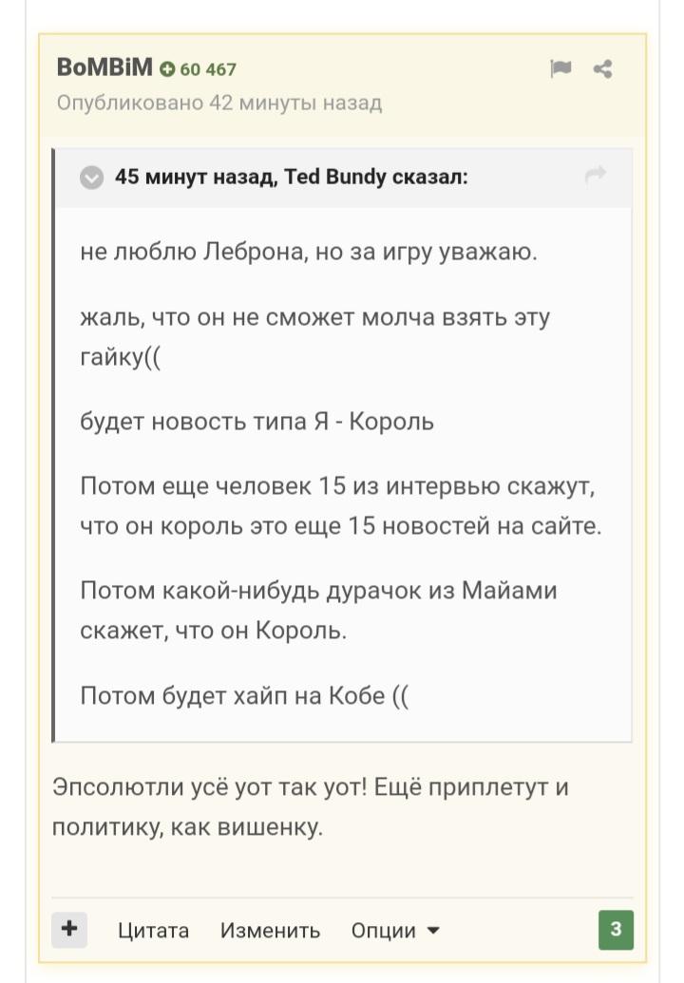This screenshot has height=983, width=684.
Task: Report this post using the flag icon
Action: (560, 67)
